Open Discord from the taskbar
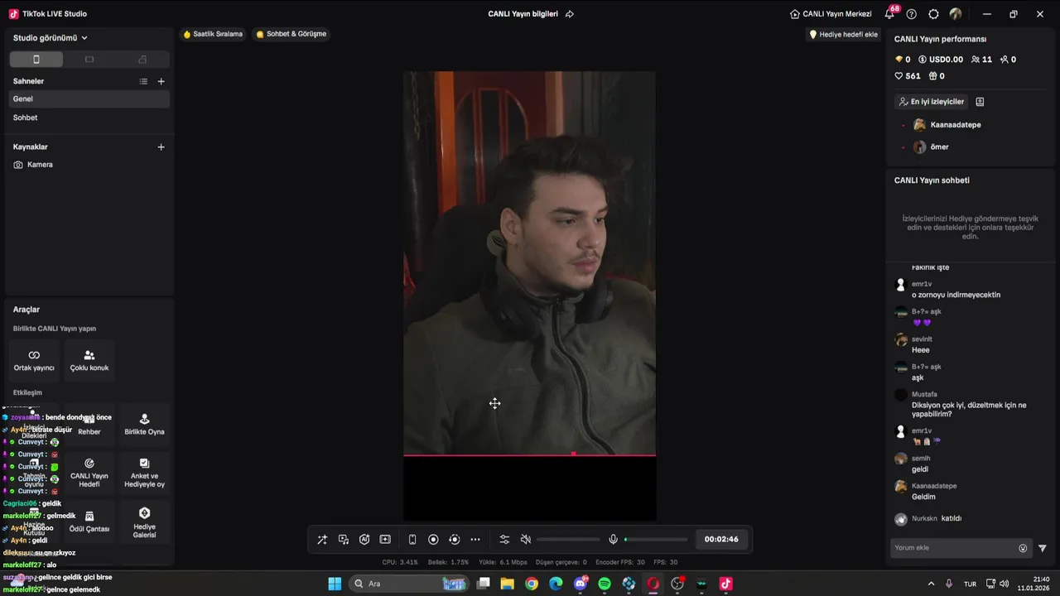Viewport: 1060px width, 596px height. pyautogui.click(x=581, y=584)
